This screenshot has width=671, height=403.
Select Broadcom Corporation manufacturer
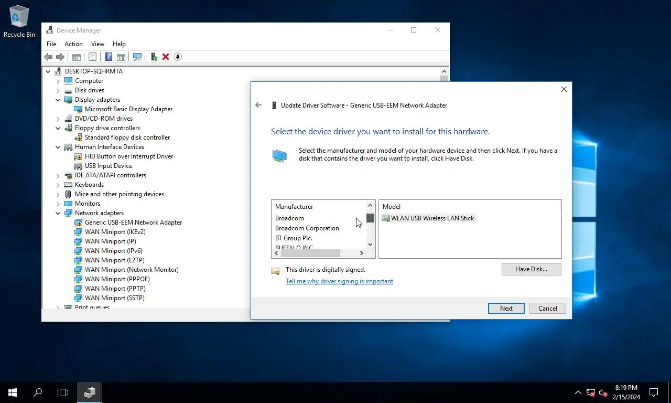(307, 228)
